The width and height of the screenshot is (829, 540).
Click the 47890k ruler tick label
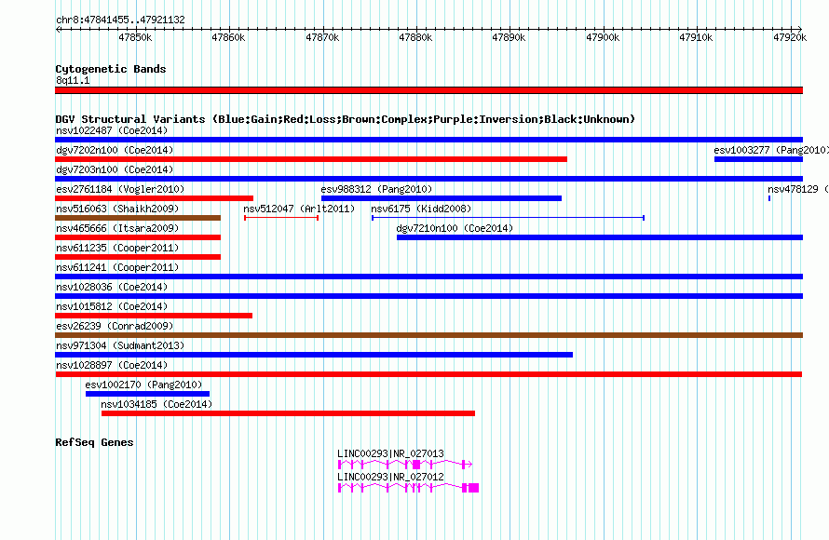coord(509,38)
